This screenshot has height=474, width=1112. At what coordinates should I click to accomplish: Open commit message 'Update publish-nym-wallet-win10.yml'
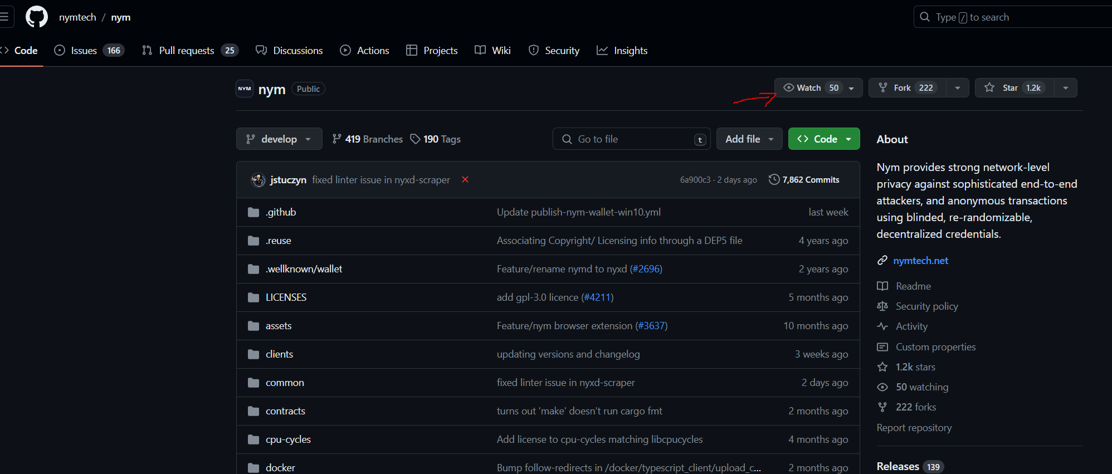point(579,212)
